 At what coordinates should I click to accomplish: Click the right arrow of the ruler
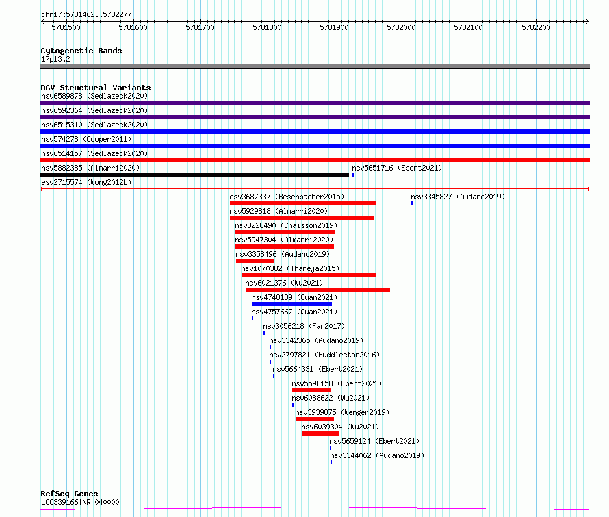(x=587, y=21)
